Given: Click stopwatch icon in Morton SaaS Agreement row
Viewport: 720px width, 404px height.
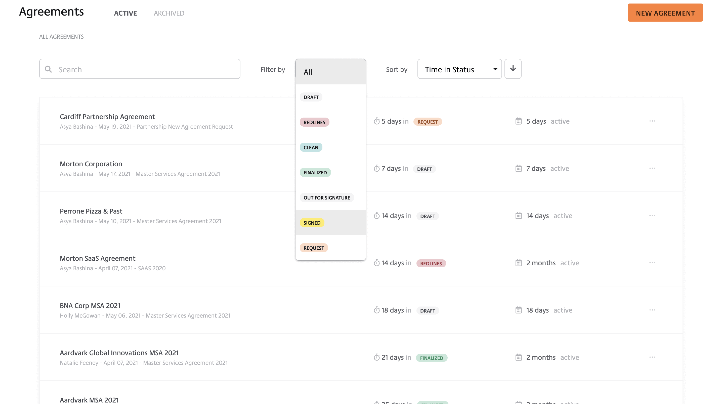Looking at the screenshot, I should tap(377, 263).
